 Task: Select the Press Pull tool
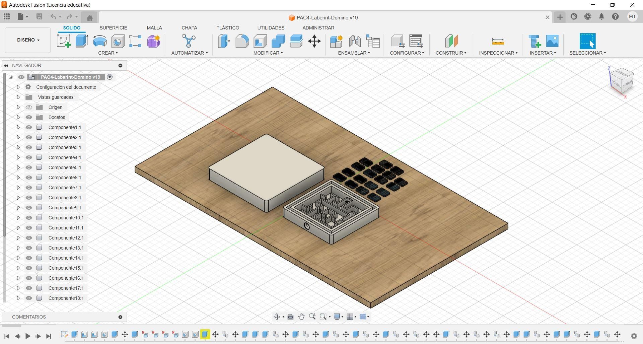[224, 41]
